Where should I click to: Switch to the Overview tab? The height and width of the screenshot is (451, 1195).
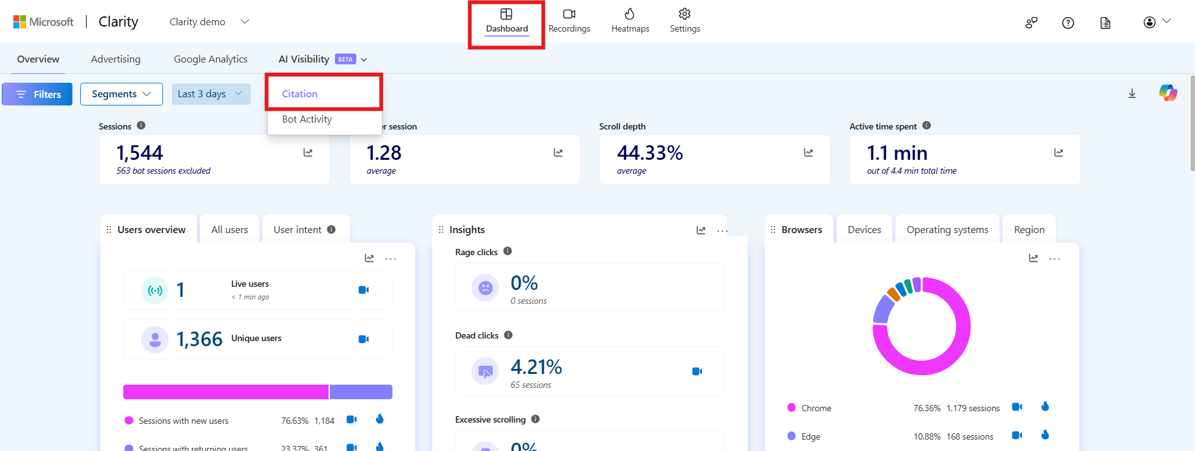point(38,59)
